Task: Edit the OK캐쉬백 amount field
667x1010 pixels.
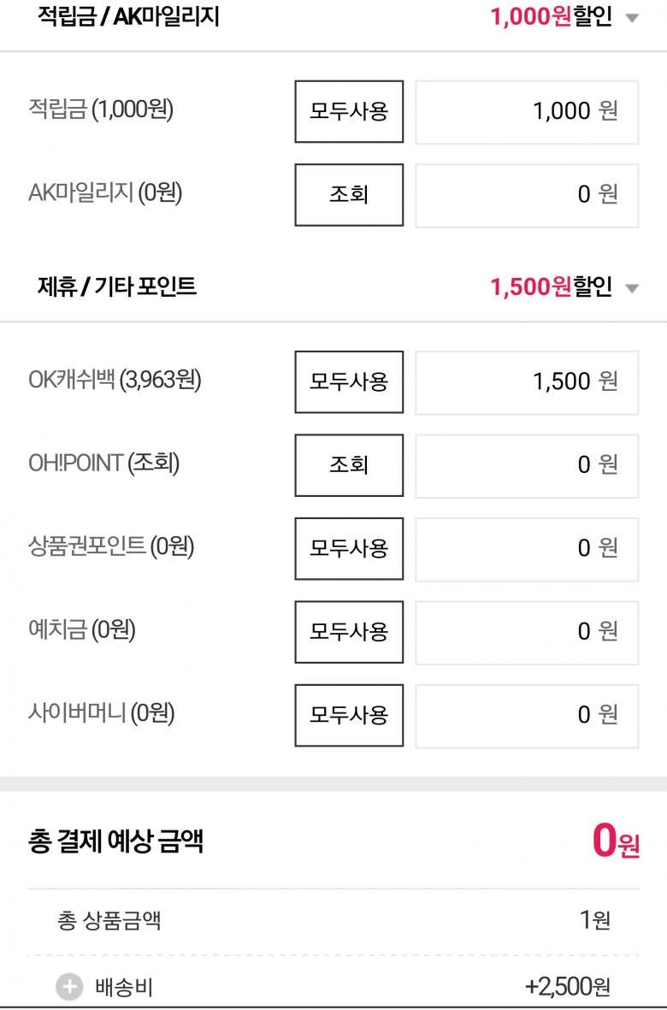Action: point(527,381)
